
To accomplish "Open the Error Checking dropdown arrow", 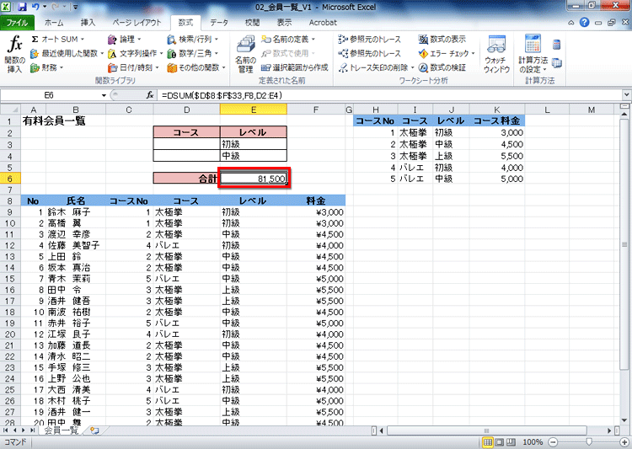I will 474,54.
